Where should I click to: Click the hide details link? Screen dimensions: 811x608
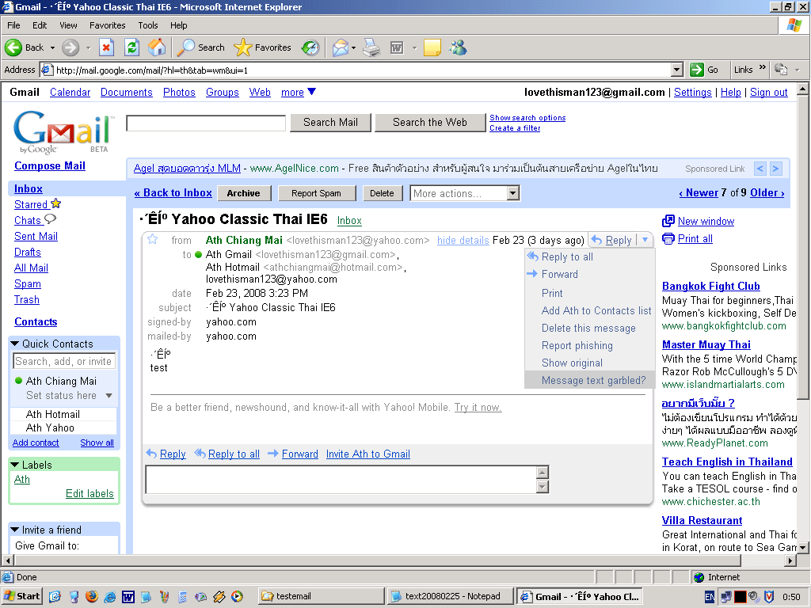coord(463,240)
